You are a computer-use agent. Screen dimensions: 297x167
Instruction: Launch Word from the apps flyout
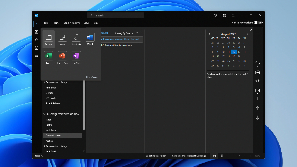90,39
